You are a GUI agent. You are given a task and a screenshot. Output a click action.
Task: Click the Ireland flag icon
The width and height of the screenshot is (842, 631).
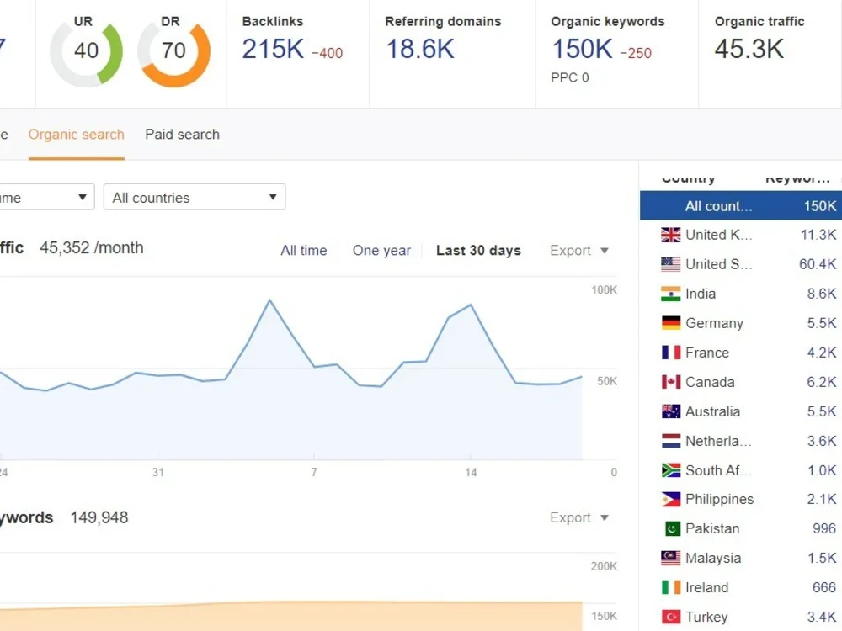[x=671, y=587]
